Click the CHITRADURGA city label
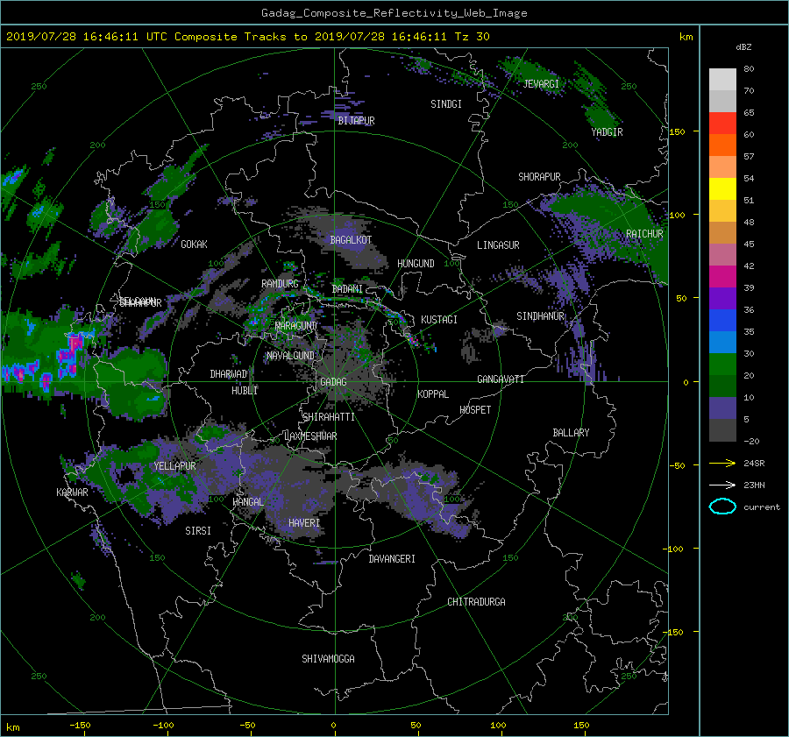 476,602
